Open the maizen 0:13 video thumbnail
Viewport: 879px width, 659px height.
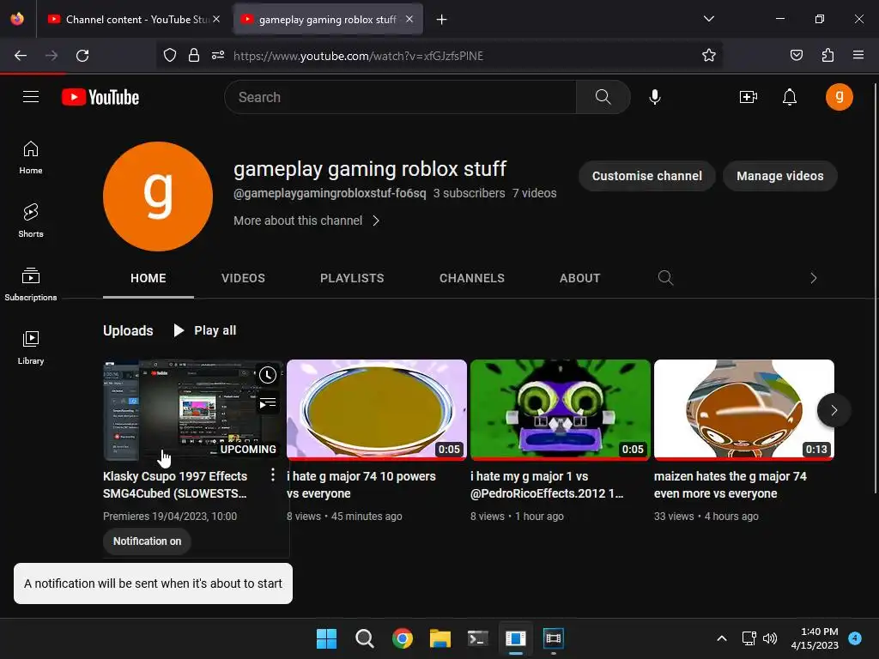[x=744, y=409]
